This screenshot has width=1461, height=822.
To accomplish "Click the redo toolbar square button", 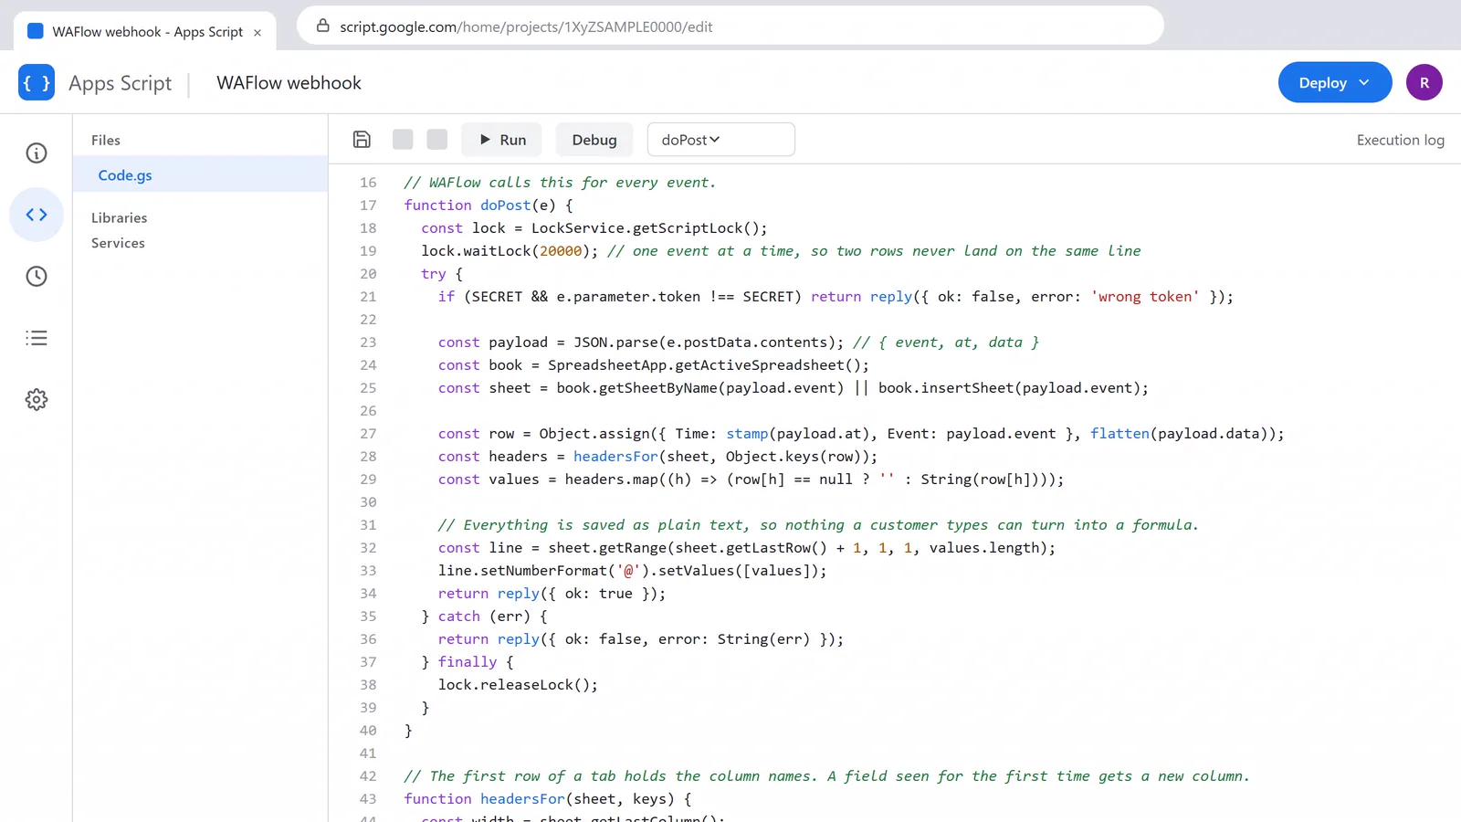I will click(x=437, y=140).
